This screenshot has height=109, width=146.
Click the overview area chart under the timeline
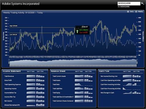coord(73,62)
